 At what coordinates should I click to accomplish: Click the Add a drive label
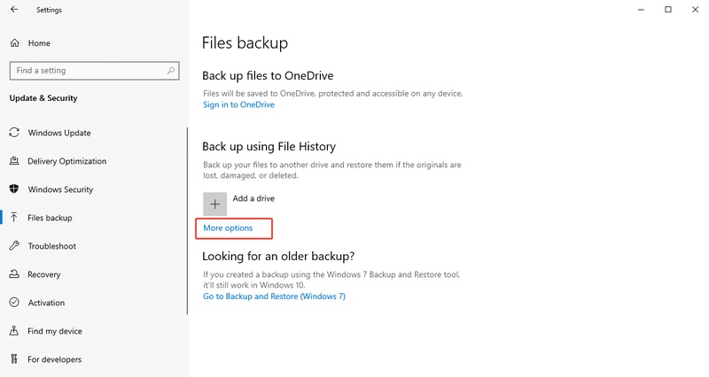253,198
